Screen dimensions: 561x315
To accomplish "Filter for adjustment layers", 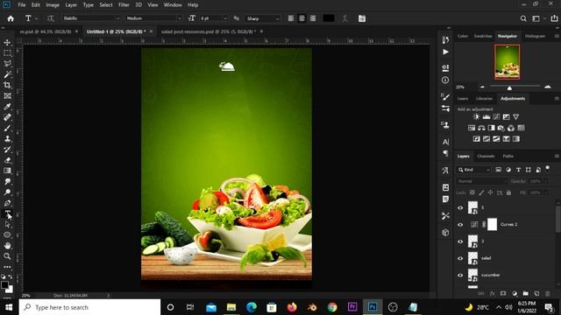I will point(508,170).
